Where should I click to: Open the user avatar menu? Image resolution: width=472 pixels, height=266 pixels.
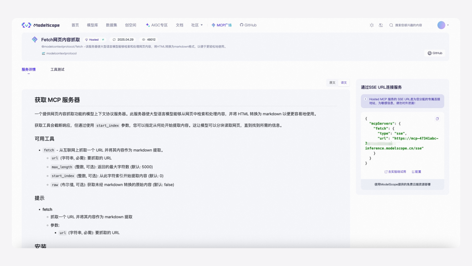point(441,25)
